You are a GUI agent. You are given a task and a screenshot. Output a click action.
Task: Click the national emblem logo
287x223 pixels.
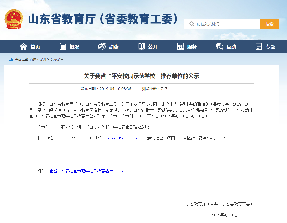coord(14,19)
